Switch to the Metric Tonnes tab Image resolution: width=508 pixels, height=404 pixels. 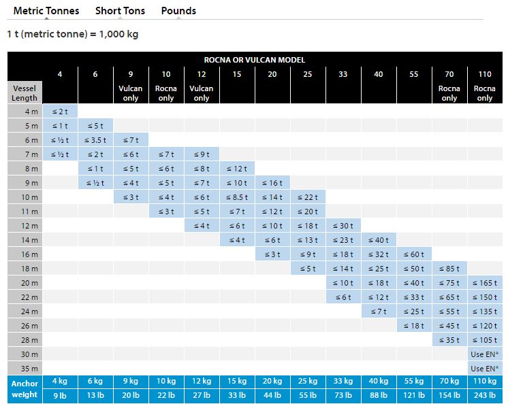[46, 11]
